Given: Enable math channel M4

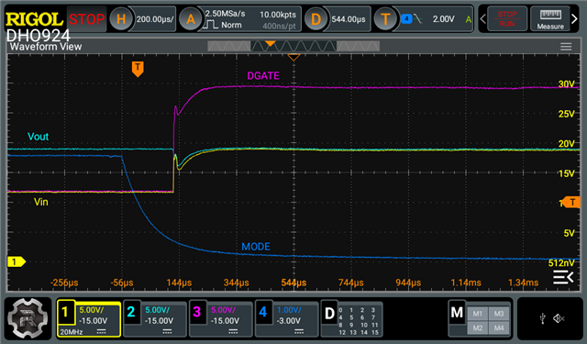Looking at the screenshot, I should click(499, 327).
